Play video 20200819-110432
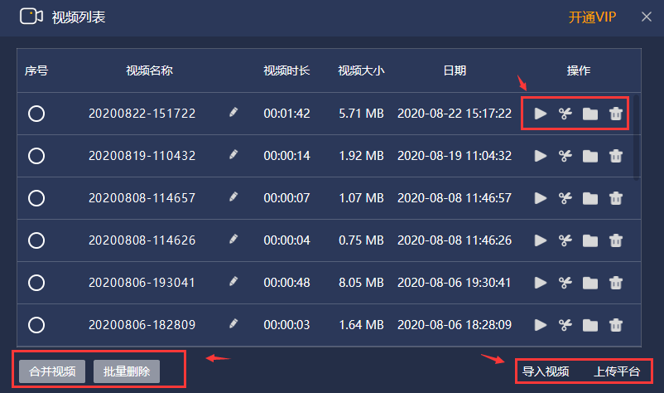 [541, 156]
